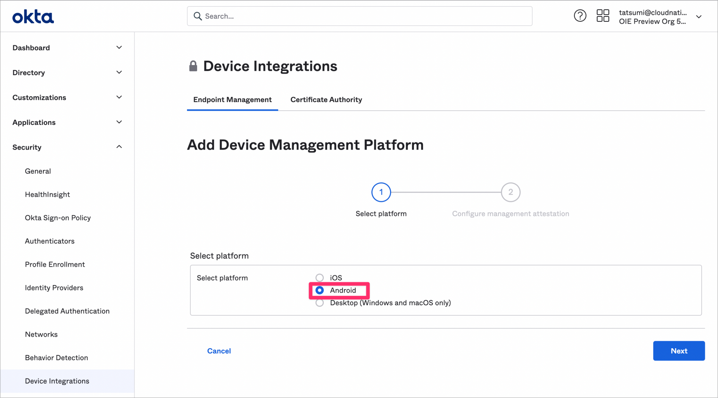Click inside the Search field
The image size is (718, 398).
359,16
